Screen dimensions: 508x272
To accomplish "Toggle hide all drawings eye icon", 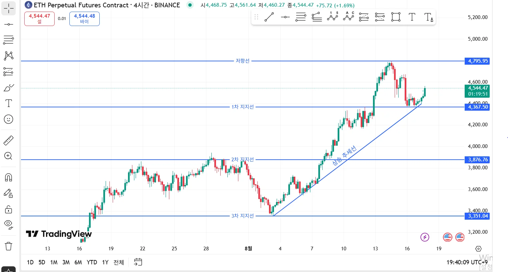I will [8, 224].
